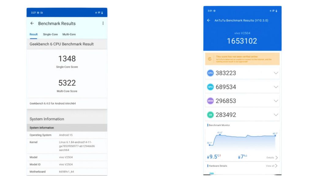
Task: Select the 9.5°C temperature rise value
Action: [215, 157]
